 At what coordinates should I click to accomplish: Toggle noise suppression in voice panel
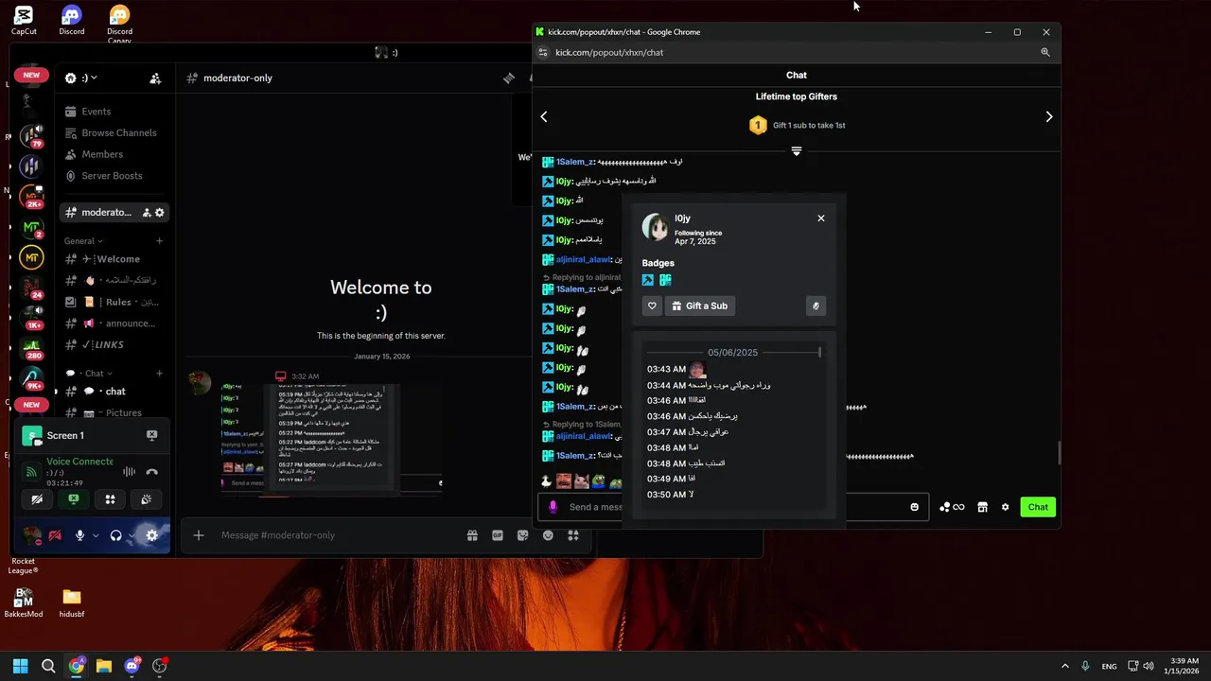(x=129, y=471)
